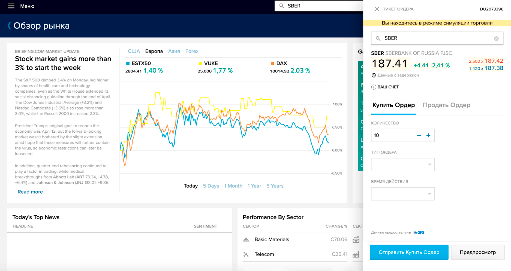This screenshot has height=271, width=511.
Task: Click the Basic Materials sector icon
Action: pyautogui.click(x=246, y=239)
